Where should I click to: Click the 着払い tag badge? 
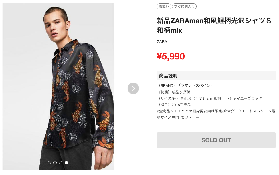click(x=164, y=6)
